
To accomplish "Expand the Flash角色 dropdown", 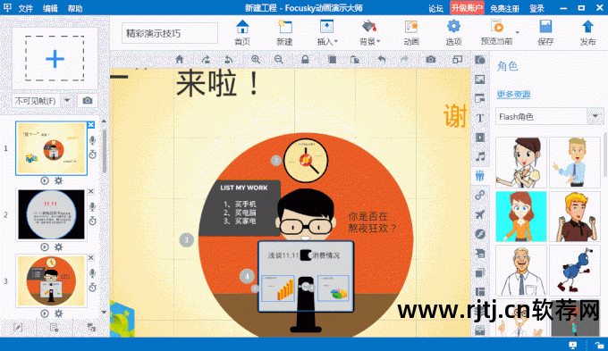I will pyautogui.click(x=595, y=116).
